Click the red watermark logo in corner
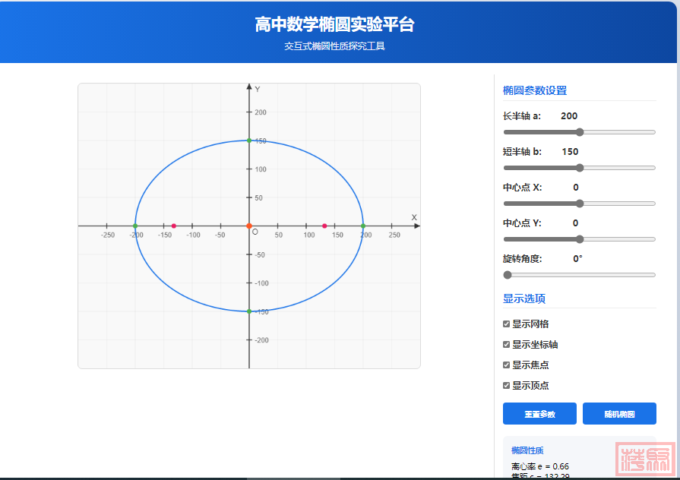Screen dimensions: 680x480 (x=645, y=458)
